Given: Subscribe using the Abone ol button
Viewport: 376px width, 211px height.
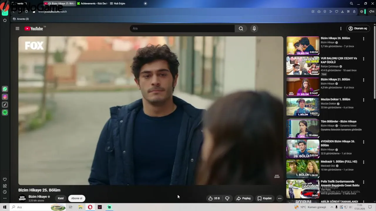Looking at the screenshot, I should tap(77, 198).
